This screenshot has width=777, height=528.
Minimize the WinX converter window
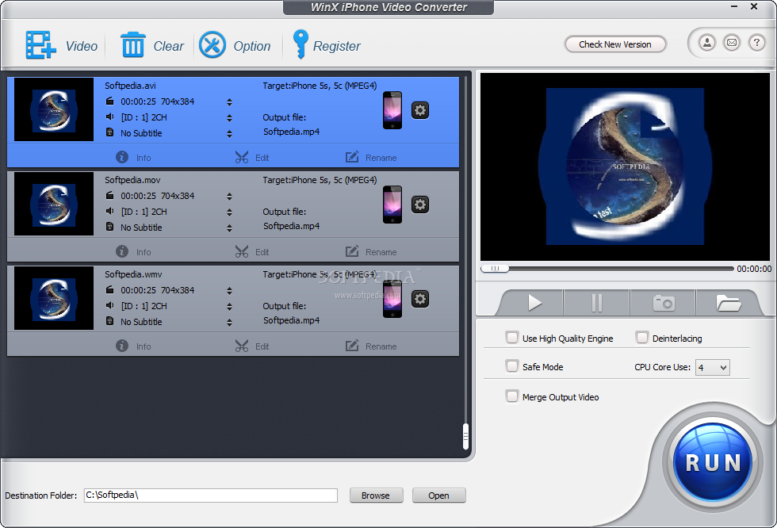click(734, 7)
